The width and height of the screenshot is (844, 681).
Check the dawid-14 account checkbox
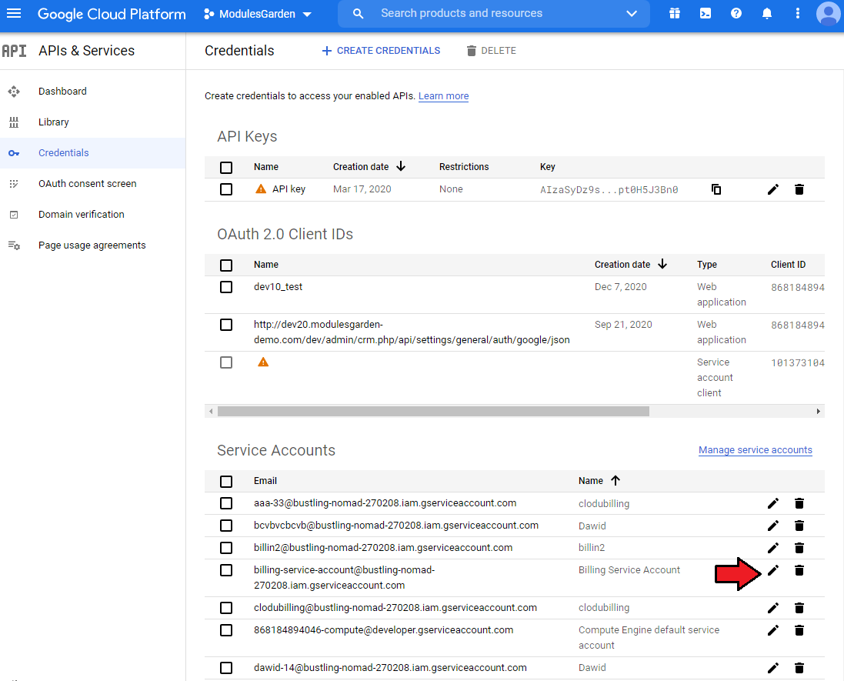226,668
